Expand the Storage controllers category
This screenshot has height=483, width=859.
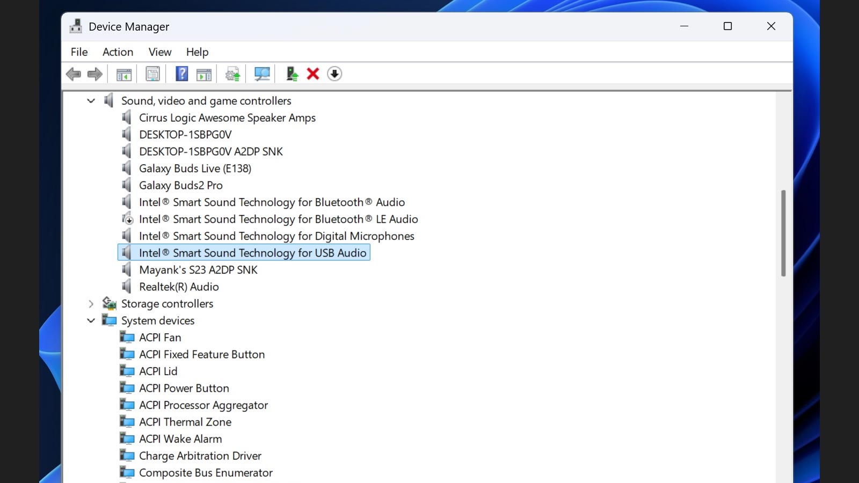(91, 304)
